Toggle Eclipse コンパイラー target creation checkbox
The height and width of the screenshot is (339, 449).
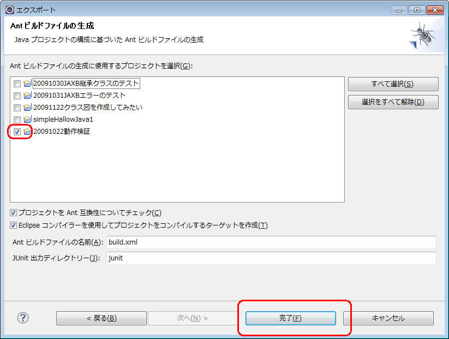click(x=14, y=225)
